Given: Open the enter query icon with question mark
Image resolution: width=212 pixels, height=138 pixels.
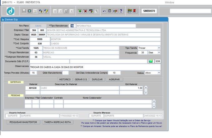Looking at the screenshot, I should point(41,11).
